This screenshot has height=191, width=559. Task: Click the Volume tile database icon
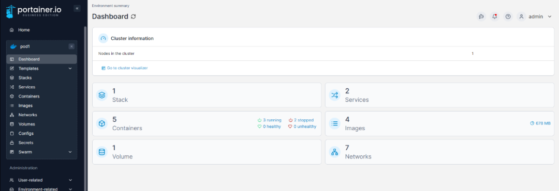[102, 152]
